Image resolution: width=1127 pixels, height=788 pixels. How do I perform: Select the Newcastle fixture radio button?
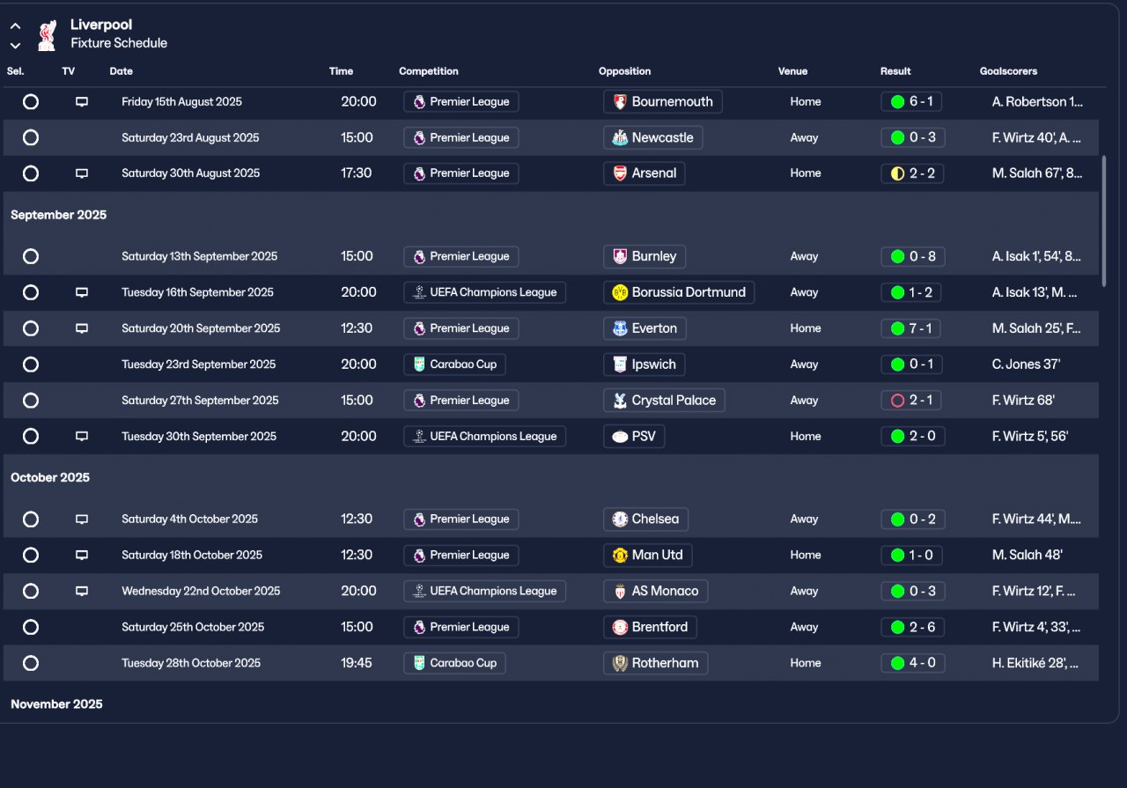(31, 138)
